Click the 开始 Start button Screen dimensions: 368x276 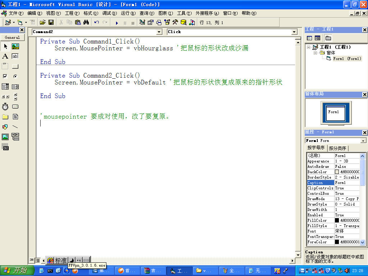pyautogui.click(x=17, y=271)
